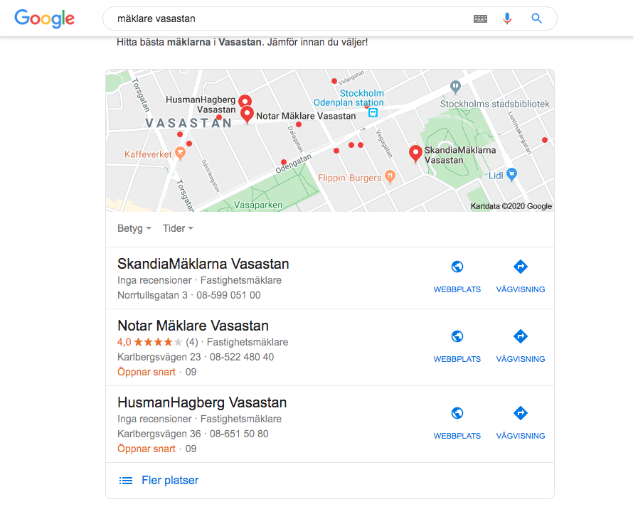Get directions to HusmanHagberg Vasastan
The height and width of the screenshot is (519, 633).
pos(521,413)
